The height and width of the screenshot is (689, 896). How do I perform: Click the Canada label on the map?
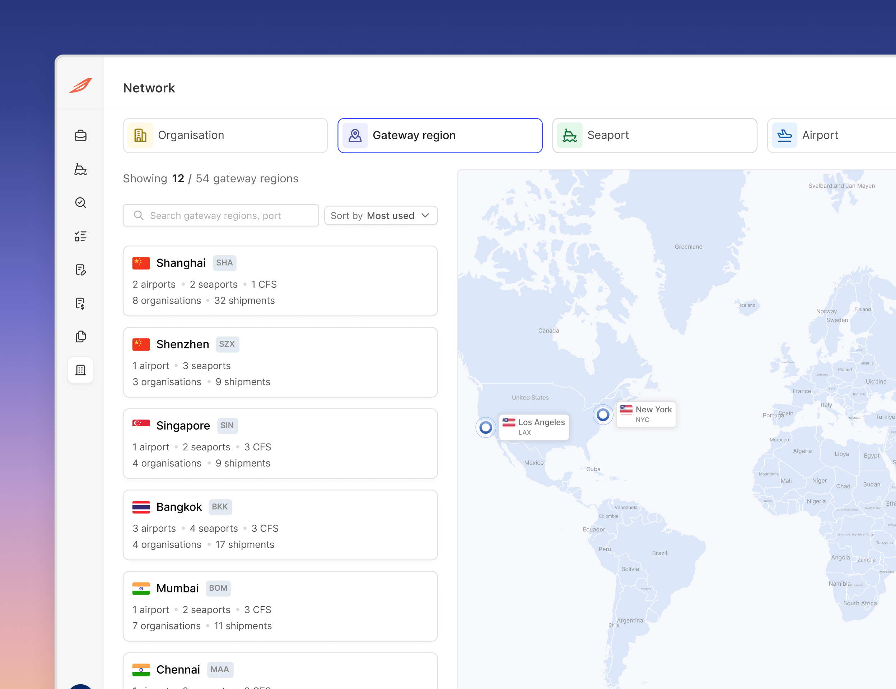(549, 330)
